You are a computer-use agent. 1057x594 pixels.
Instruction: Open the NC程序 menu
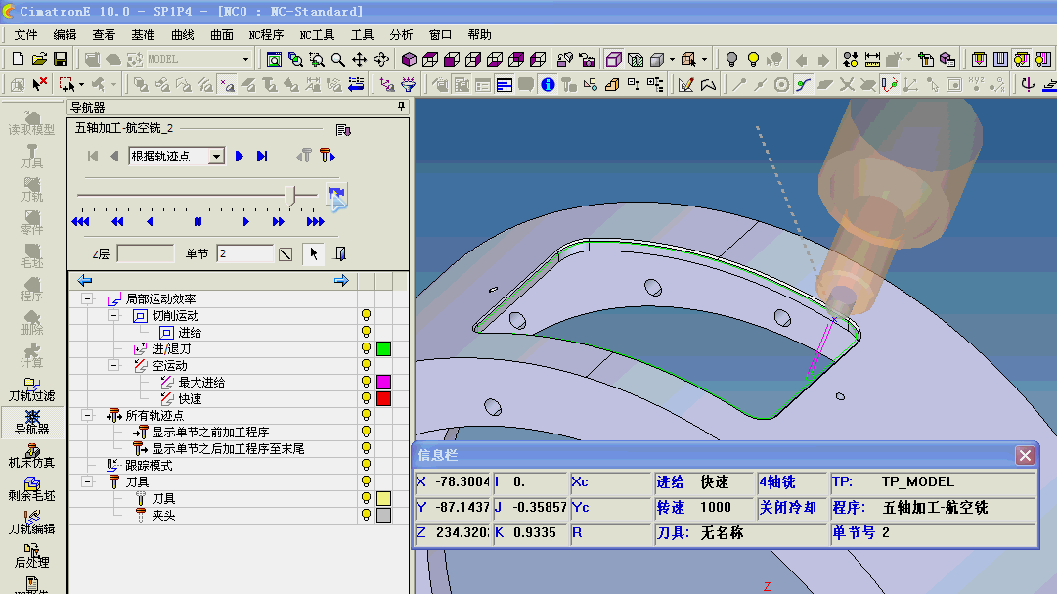(266, 35)
